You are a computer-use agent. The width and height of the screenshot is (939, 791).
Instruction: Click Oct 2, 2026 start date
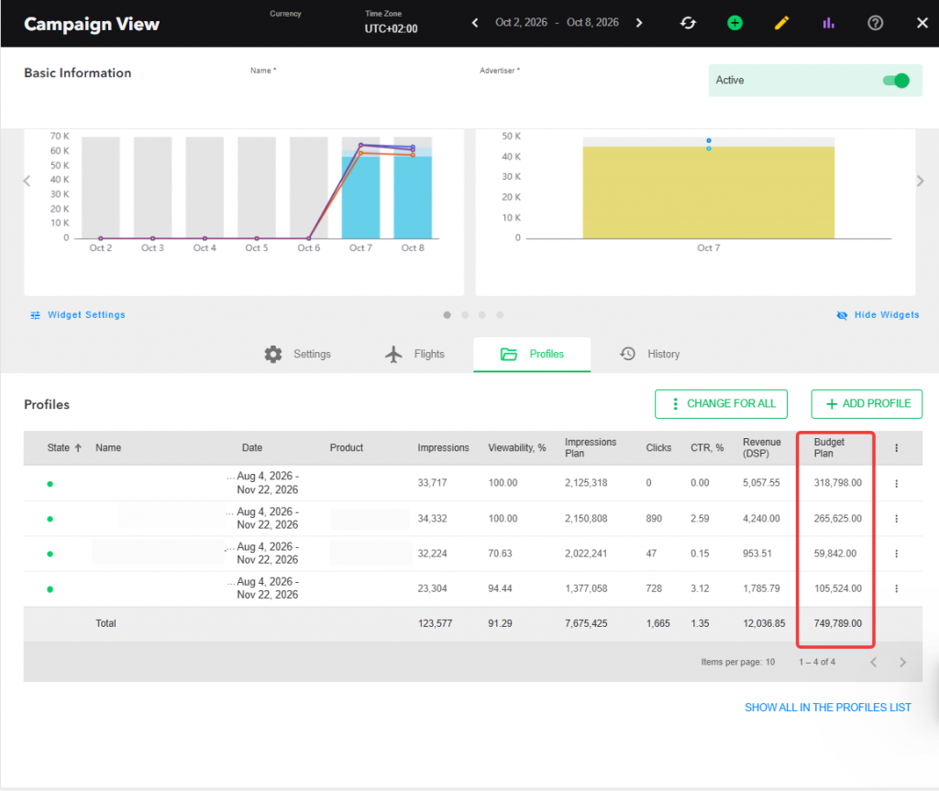tap(521, 23)
